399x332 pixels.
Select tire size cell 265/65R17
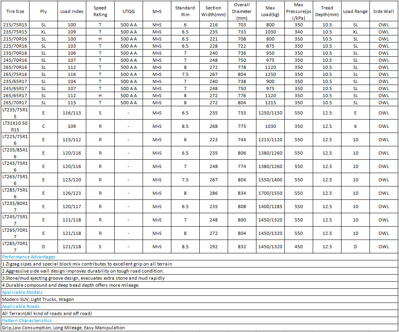15,96
